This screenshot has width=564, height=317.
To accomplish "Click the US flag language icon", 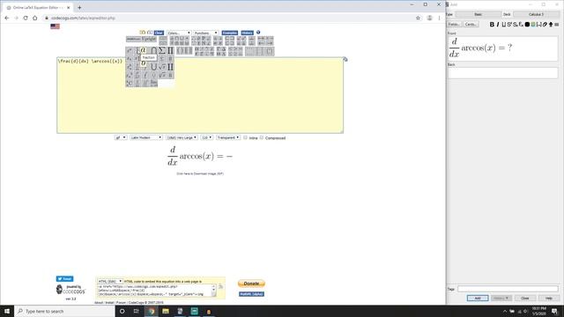I will (x=55, y=26).
